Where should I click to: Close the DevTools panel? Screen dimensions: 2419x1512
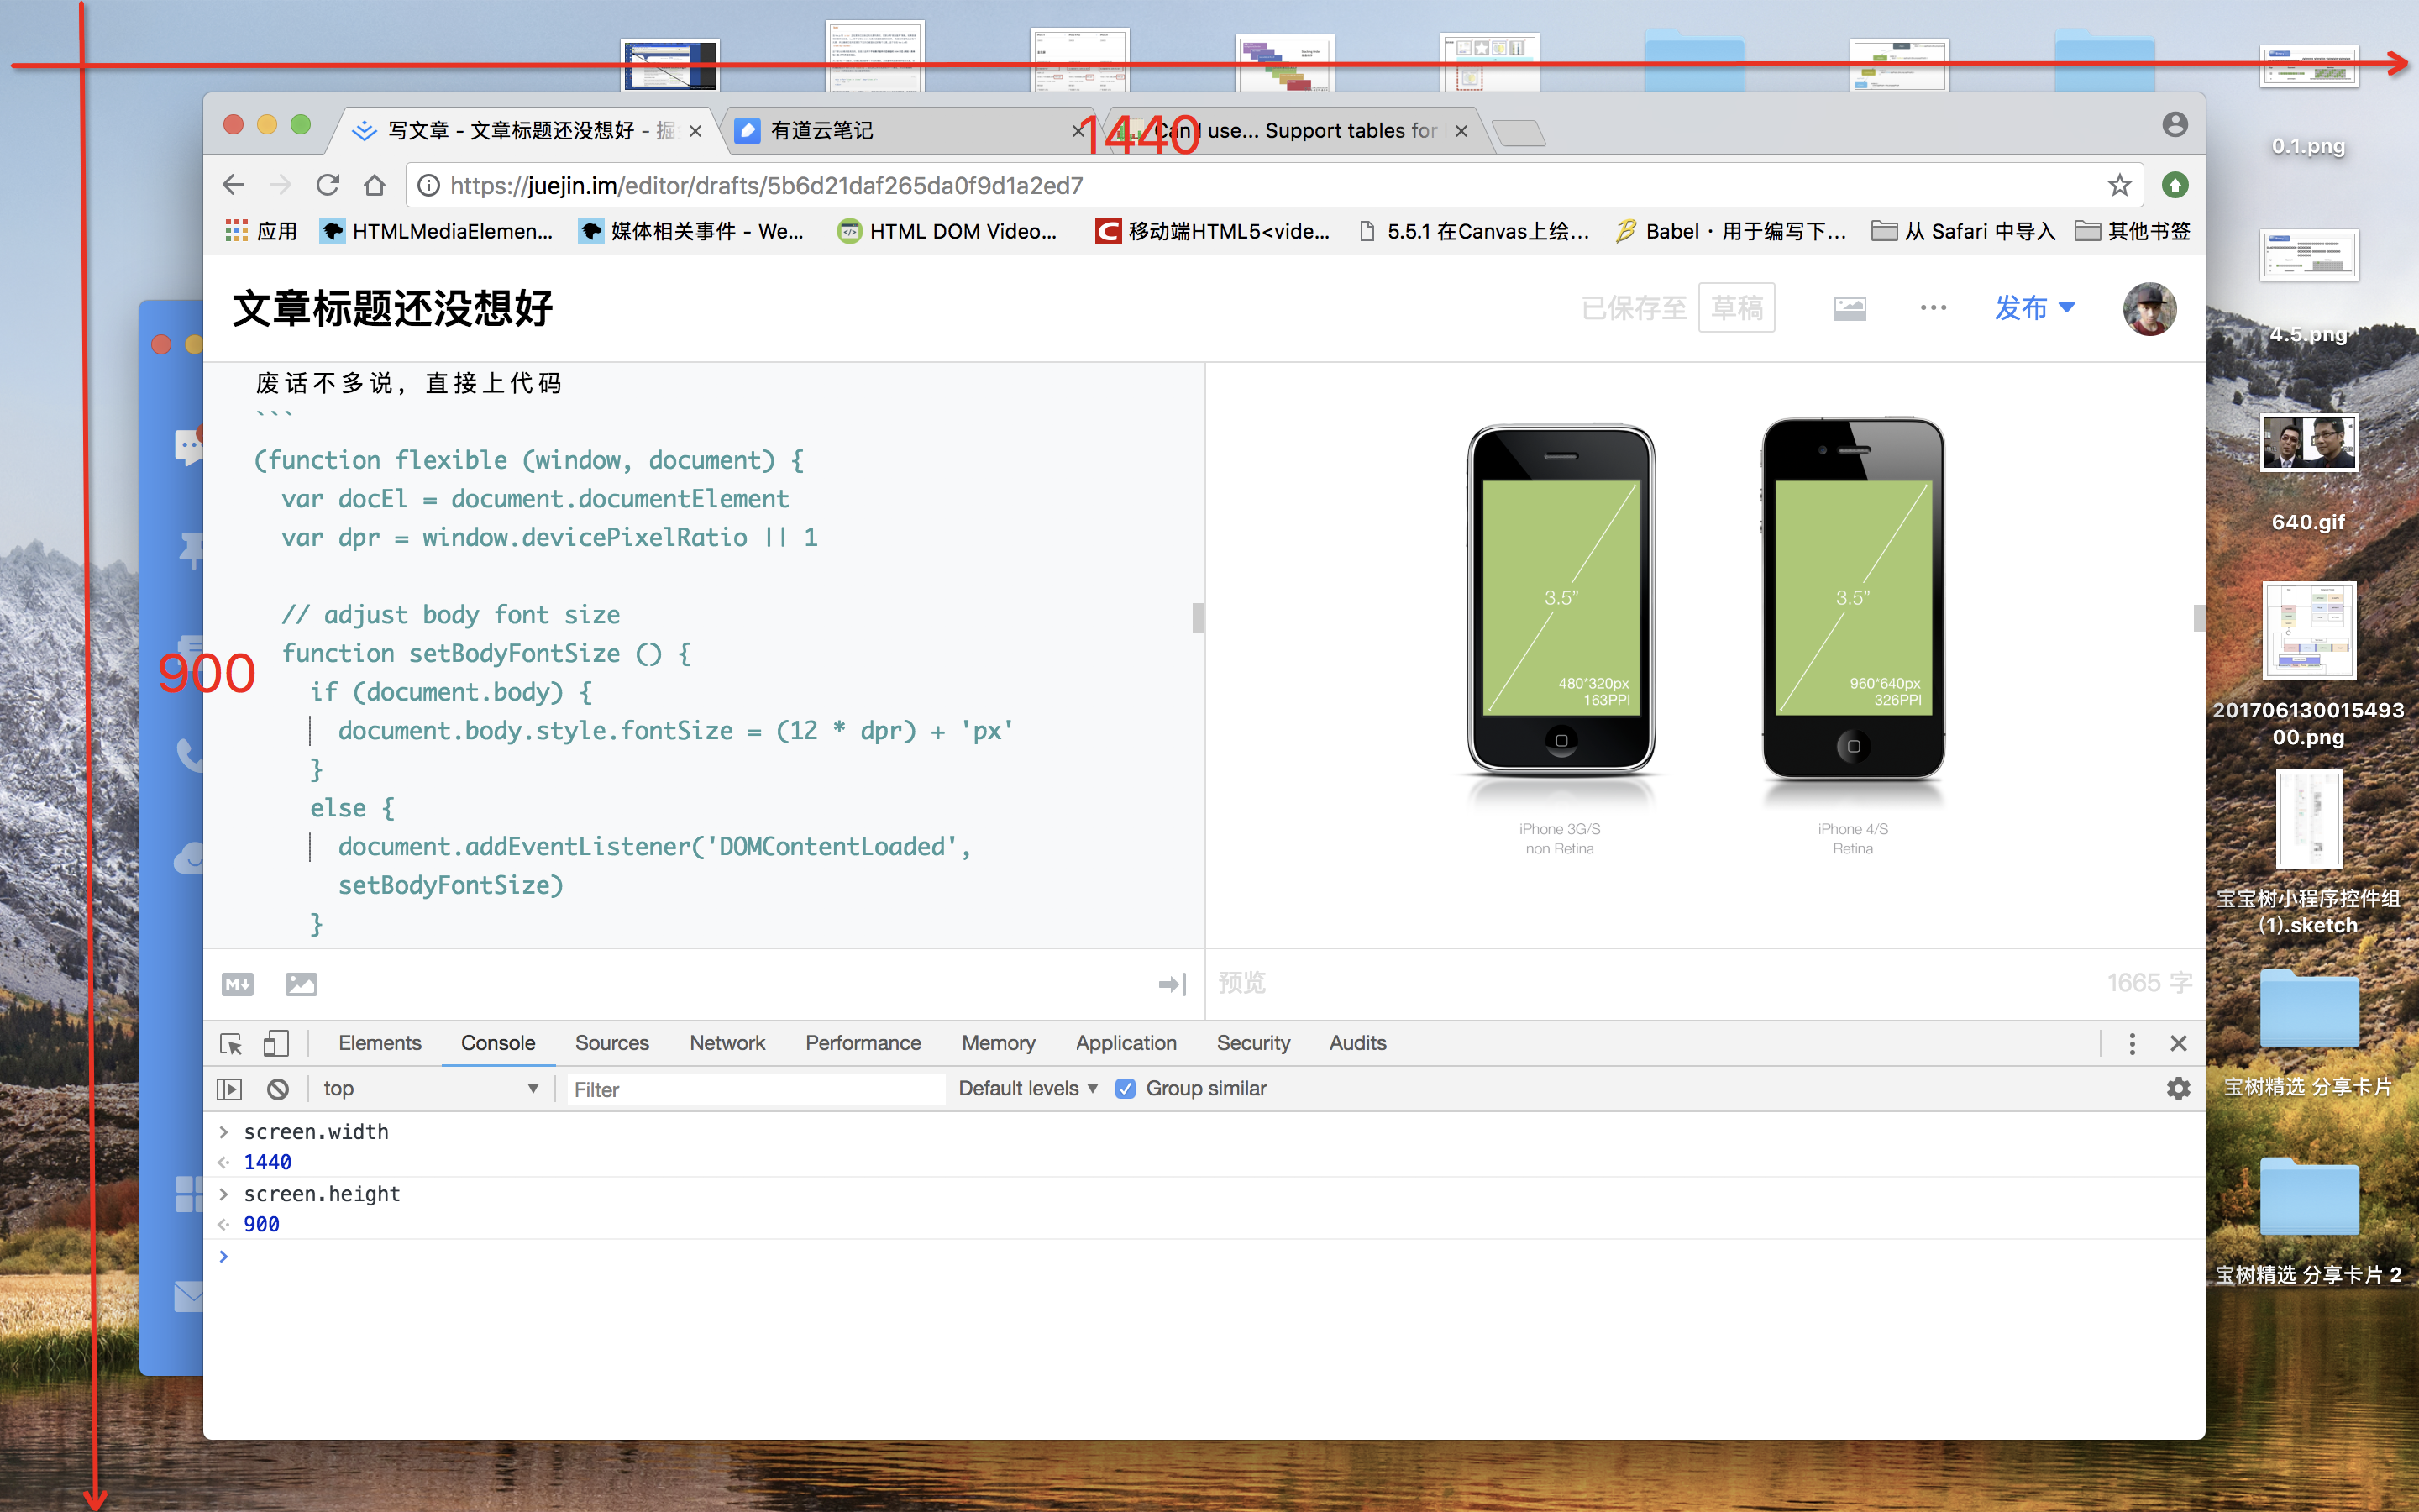pyautogui.click(x=2179, y=1043)
